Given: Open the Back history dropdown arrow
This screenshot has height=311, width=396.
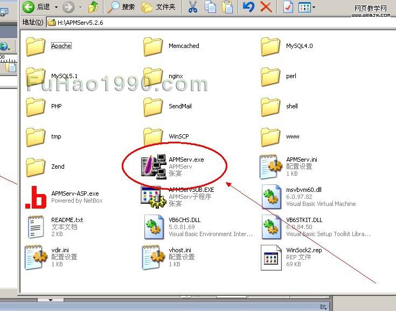Looking at the screenshot, I should 56,7.
